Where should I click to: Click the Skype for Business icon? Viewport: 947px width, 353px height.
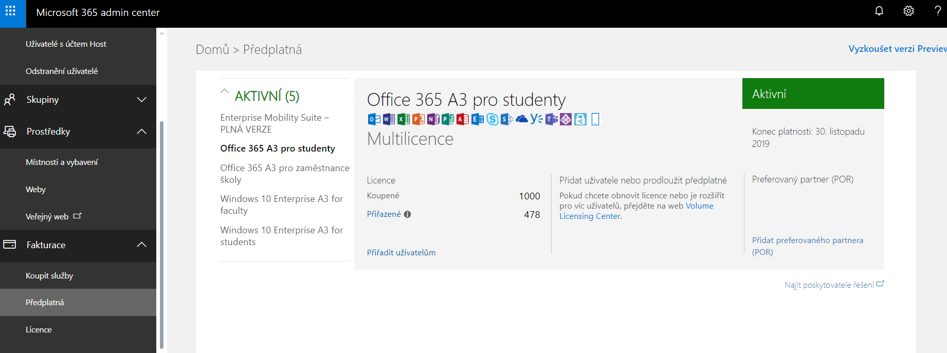492,119
